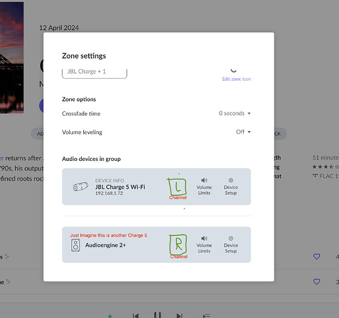This screenshot has height=318, width=339.
Task: Expand the Volume leveling dropdown
Action: (243, 132)
